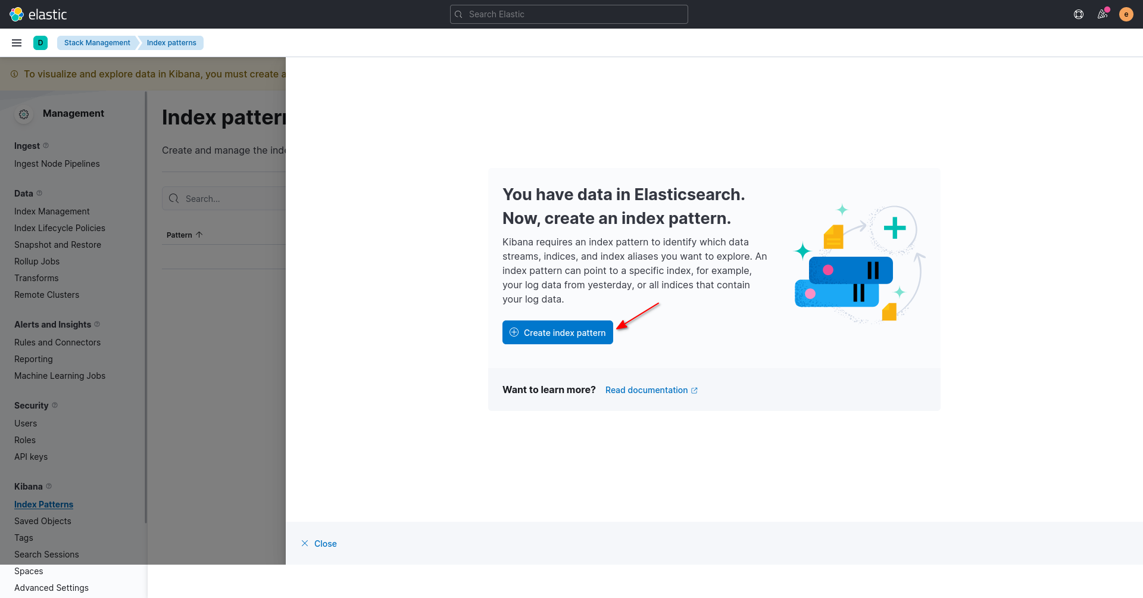Open the newsfeed notifications icon

pyautogui.click(x=1103, y=14)
